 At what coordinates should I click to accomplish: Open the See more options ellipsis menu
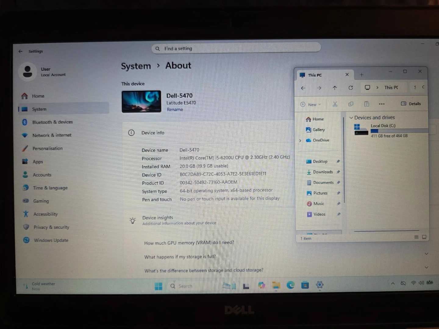tap(382, 104)
